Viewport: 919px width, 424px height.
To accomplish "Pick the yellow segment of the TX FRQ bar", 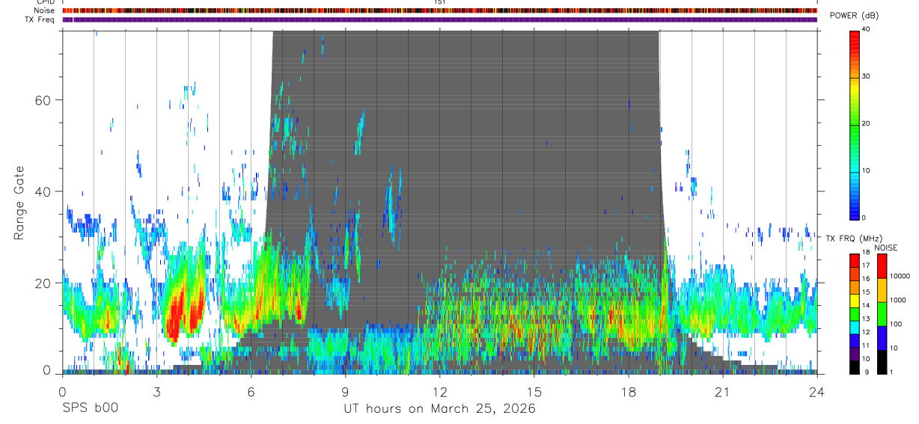I will [855, 301].
